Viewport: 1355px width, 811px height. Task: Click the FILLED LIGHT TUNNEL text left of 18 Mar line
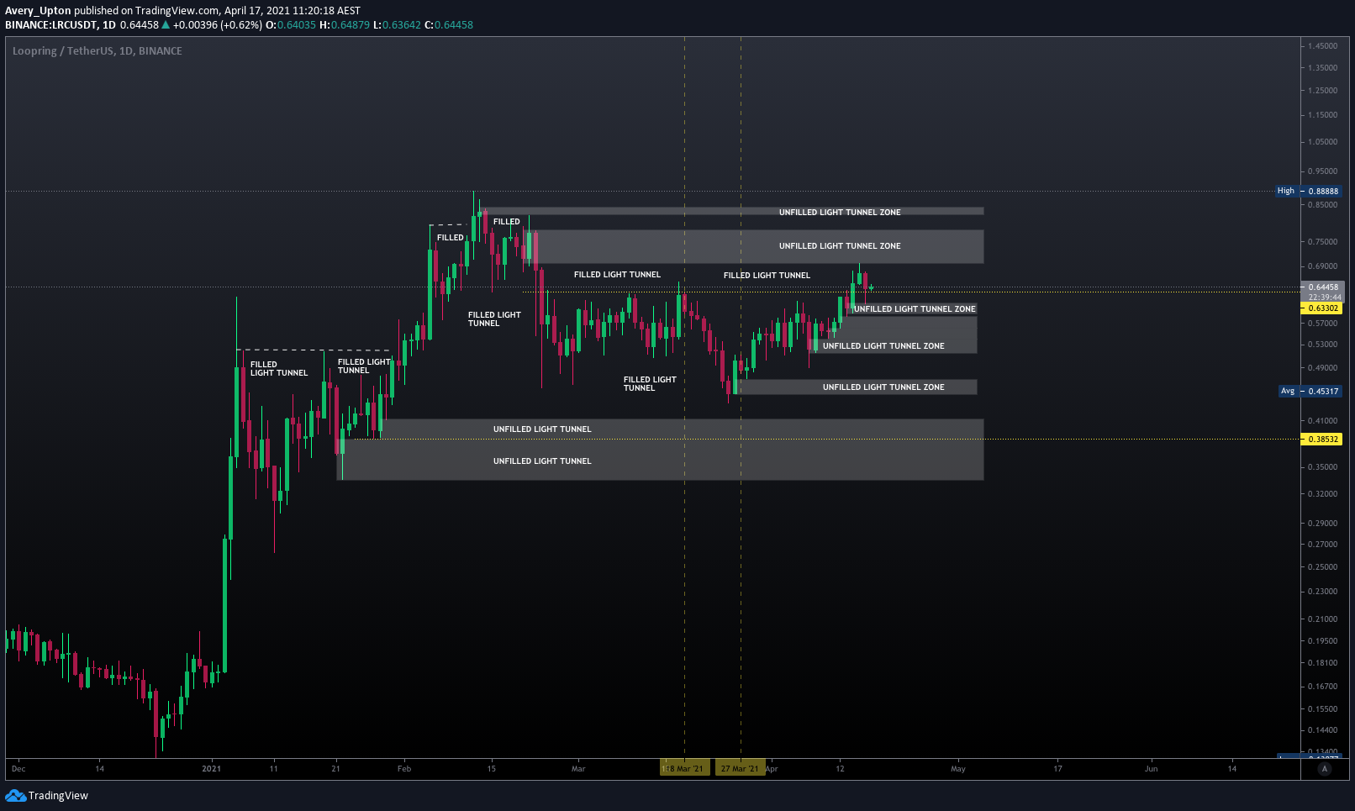(618, 275)
